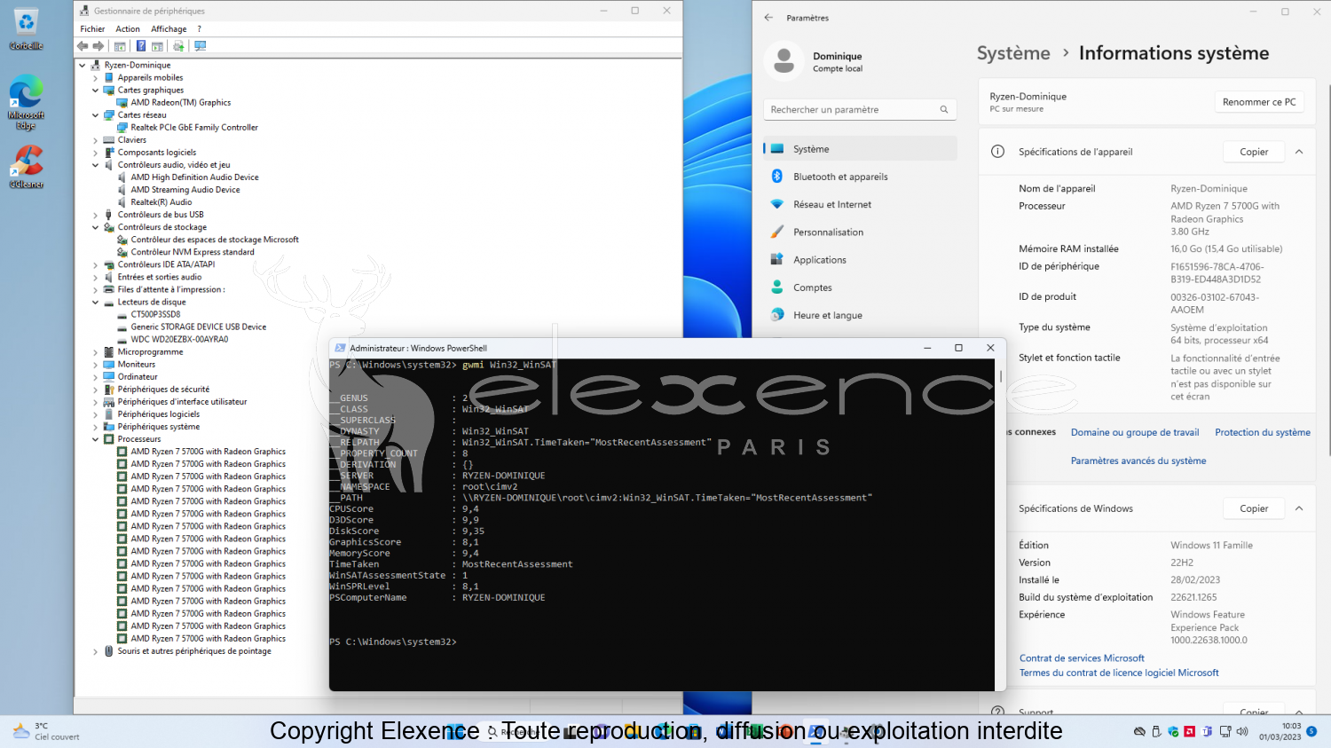Open Personnalisation settings

[860, 232]
